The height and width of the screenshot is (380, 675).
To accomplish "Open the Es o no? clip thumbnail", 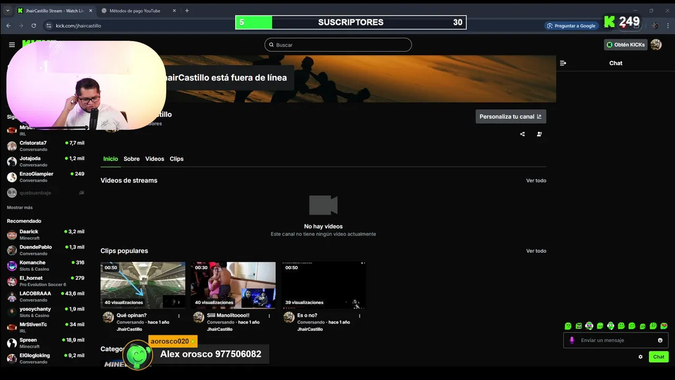I will 323,285.
